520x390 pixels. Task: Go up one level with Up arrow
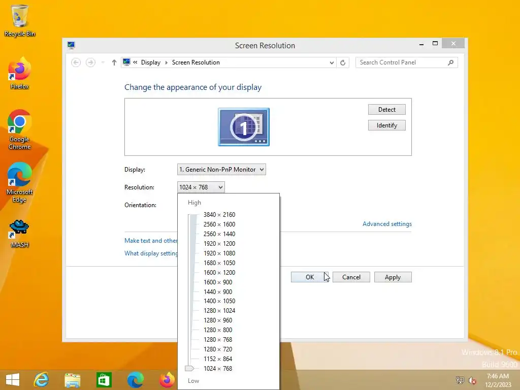point(114,62)
